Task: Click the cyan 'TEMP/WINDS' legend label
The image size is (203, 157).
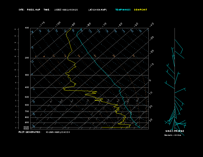Action: (x=123, y=10)
